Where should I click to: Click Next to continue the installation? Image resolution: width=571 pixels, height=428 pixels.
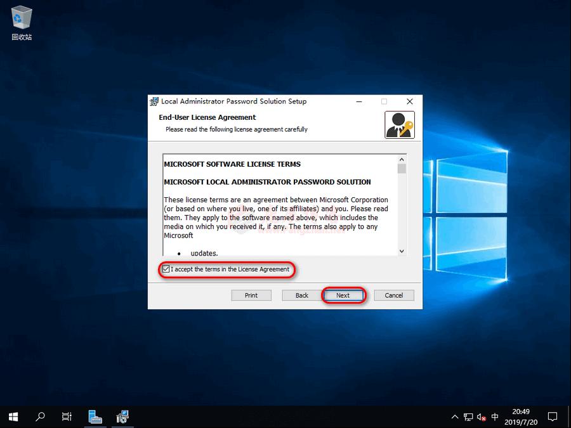click(x=343, y=295)
